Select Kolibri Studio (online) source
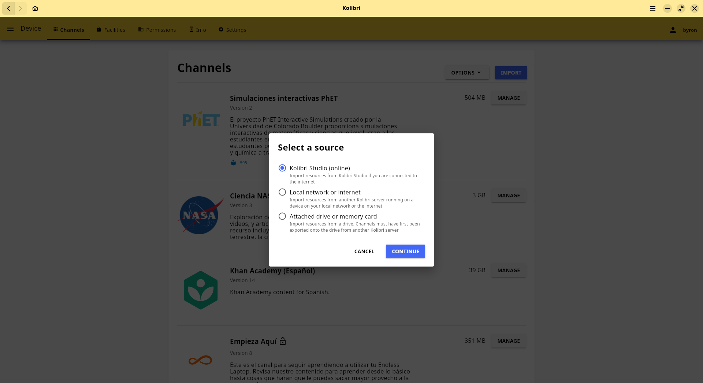The width and height of the screenshot is (703, 383). [x=282, y=168]
